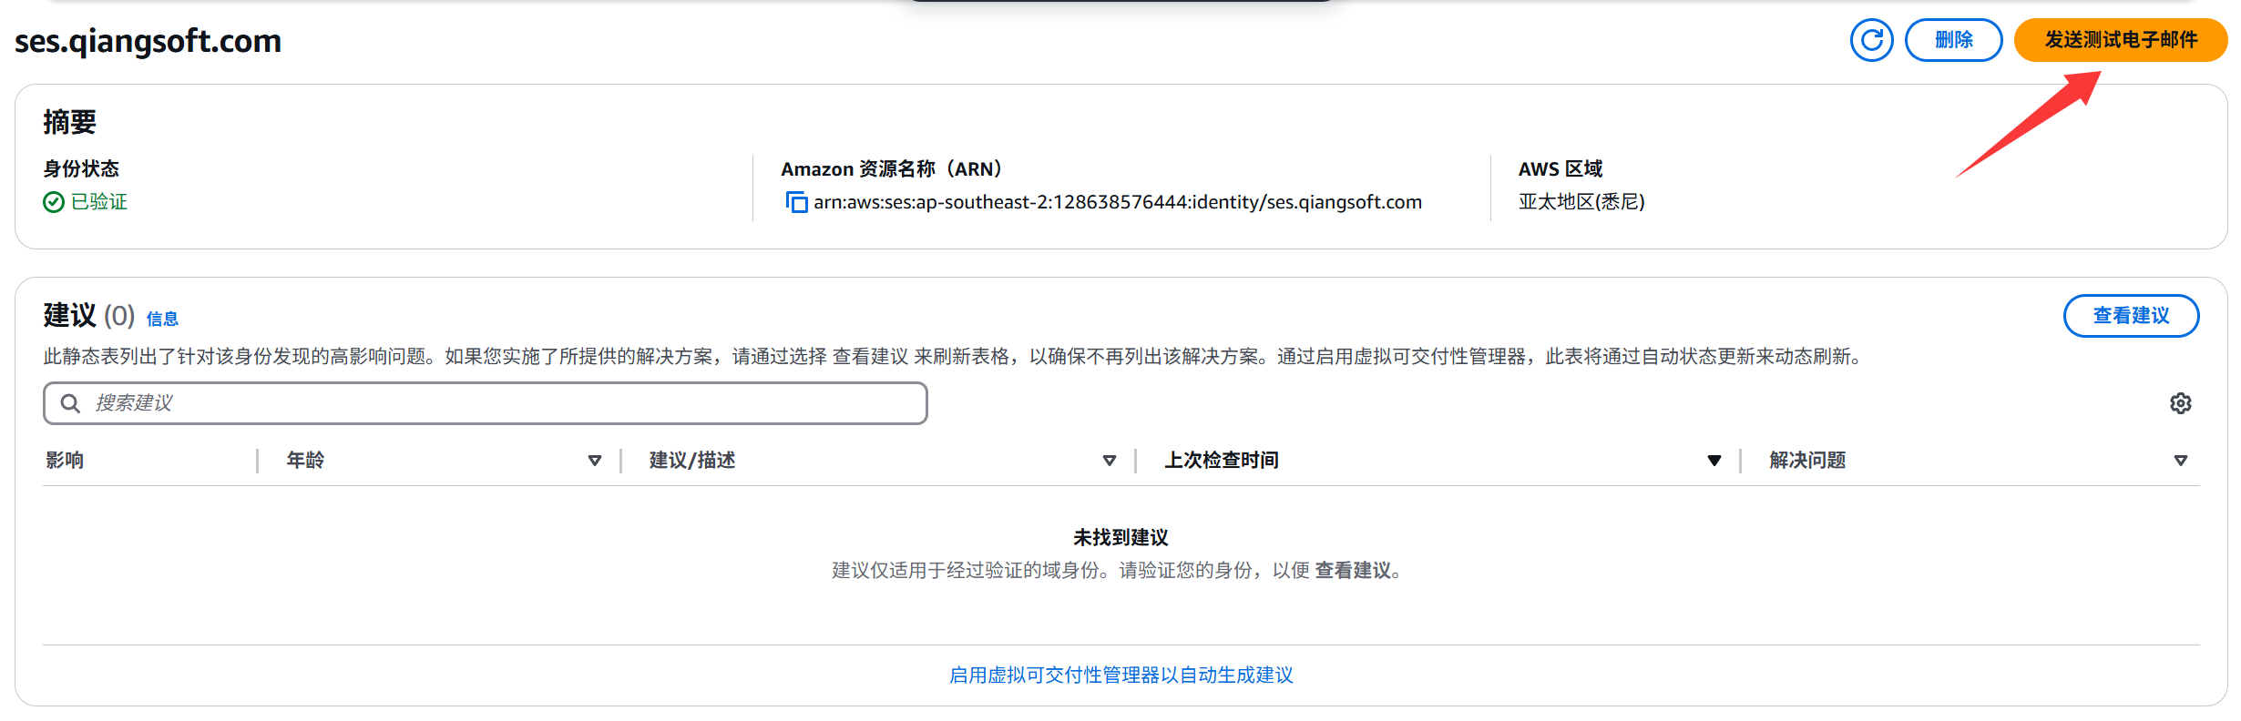Click the 上次检查时间 column header text
2241x721 pixels.
click(x=1221, y=460)
